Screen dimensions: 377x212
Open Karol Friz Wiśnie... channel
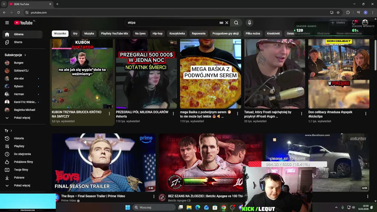23,102
